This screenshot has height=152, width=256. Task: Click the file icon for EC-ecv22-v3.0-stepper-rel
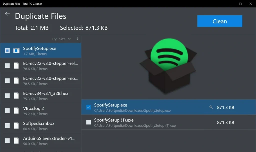click(x=16, y=66)
